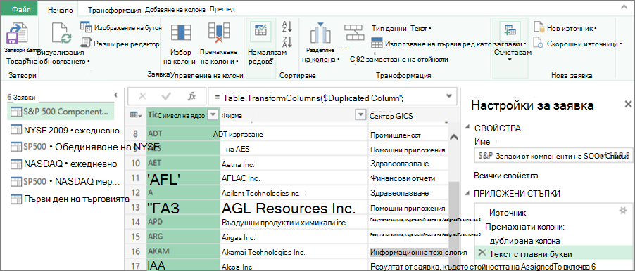The height and width of the screenshot is (271, 635).
Task: Expand the formula bar with the chevron
Action: (448, 95)
